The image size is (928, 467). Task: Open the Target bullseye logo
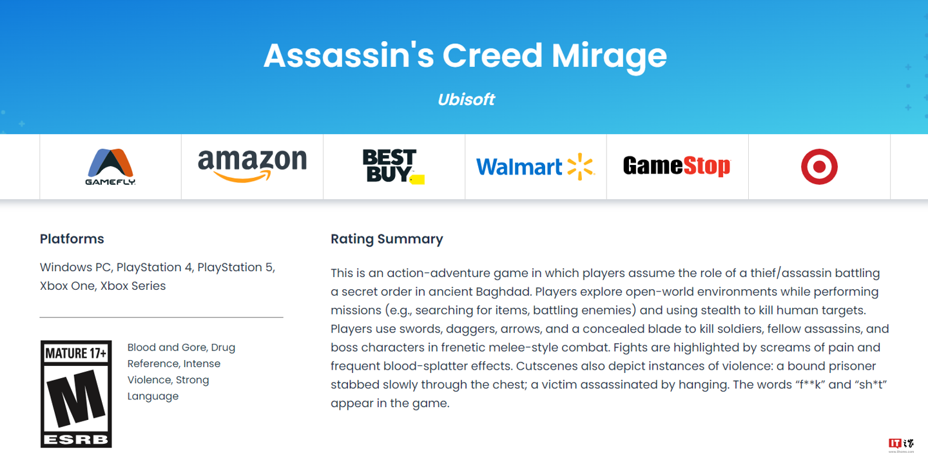(x=819, y=167)
